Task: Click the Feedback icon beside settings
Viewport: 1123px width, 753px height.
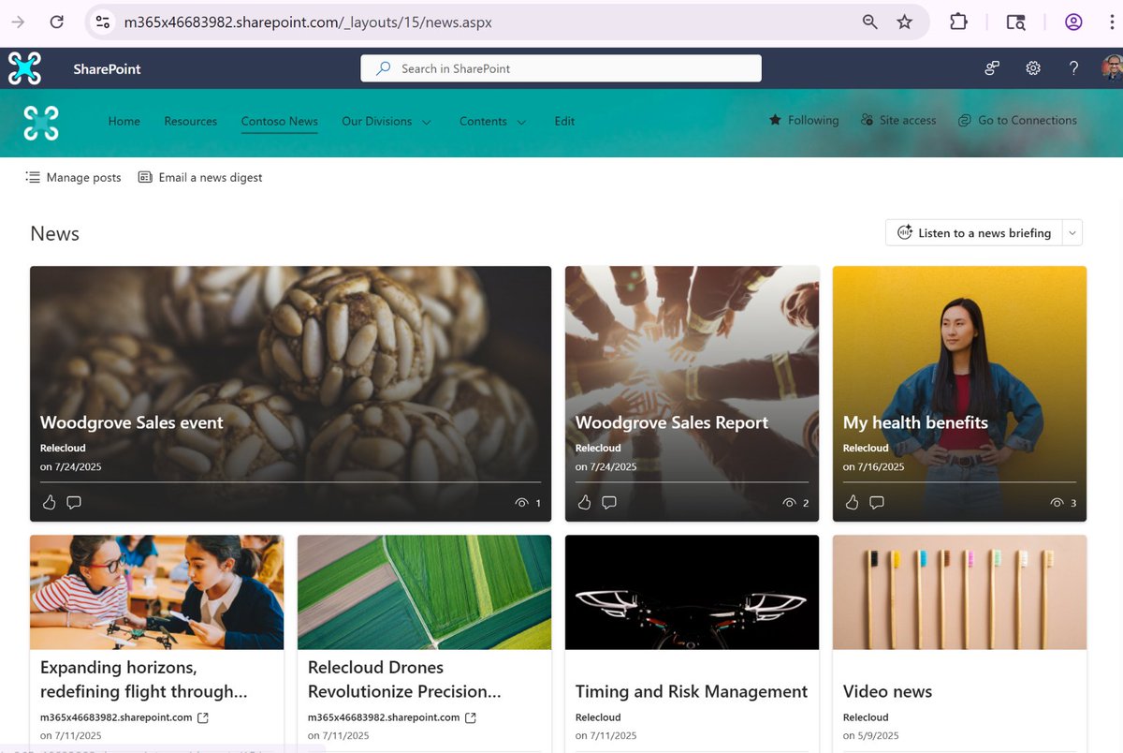Action: [x=991, y=68]
